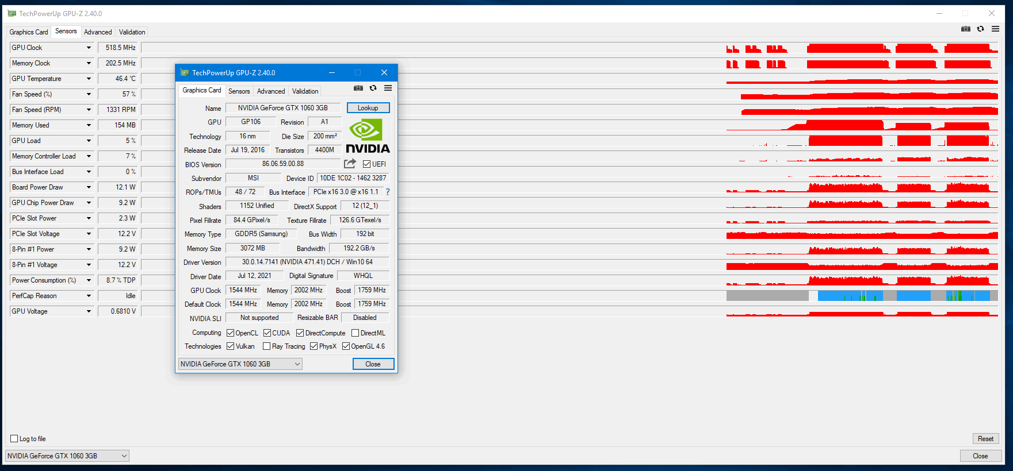Open the Memory Clock sensor dropdown arrow
Viewport: 1013px width, 471px height.
coord(89,63)
